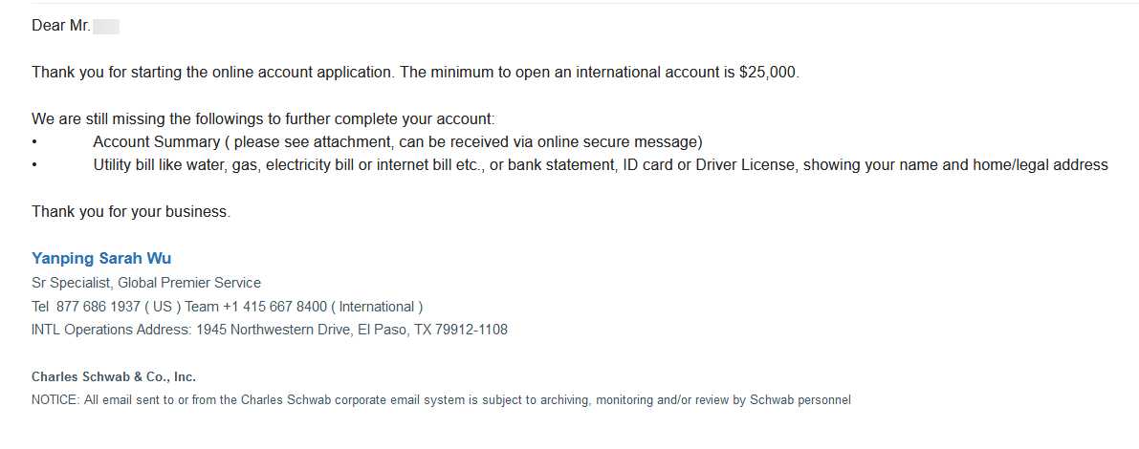The height and width of the screenshot is (449, 1139).
Task: Click the $25,000 minimum amount
Action: 768,73
